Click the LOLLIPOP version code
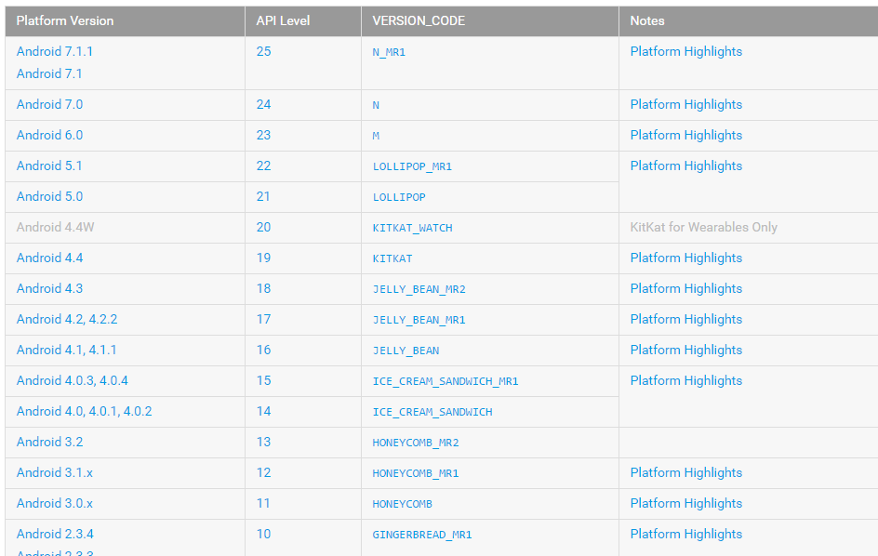 coord(399,198)
